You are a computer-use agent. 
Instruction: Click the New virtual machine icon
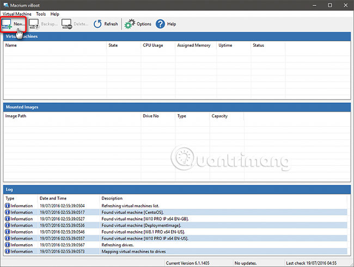8,24
